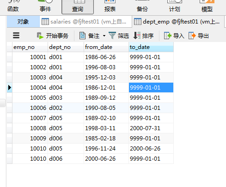The image size is (226, 187).
Task: Click the 导入 import button
Action: click(x=174, y=36)
